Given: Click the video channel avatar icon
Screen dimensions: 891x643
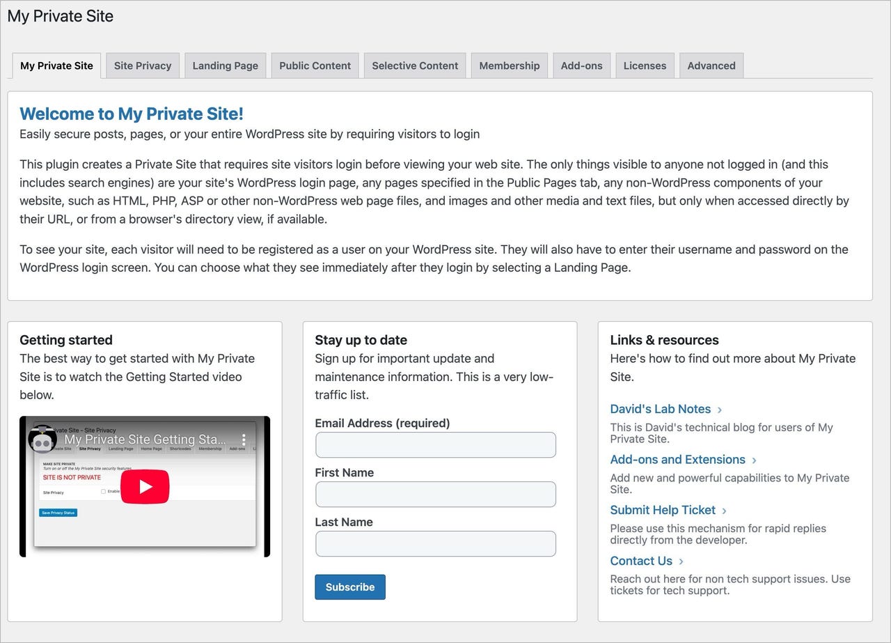Looking at the screenshot, I should 42,439.
